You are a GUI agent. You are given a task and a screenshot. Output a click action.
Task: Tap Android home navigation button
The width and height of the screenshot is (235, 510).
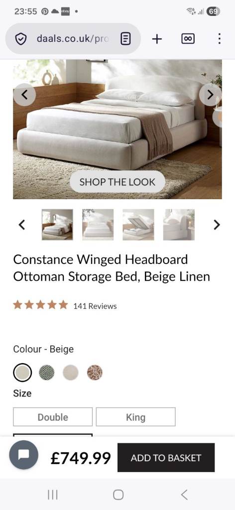118,495
